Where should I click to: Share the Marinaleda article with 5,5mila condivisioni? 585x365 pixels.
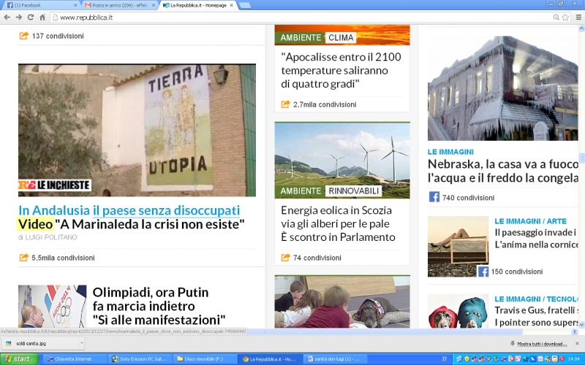coord(57,258)
